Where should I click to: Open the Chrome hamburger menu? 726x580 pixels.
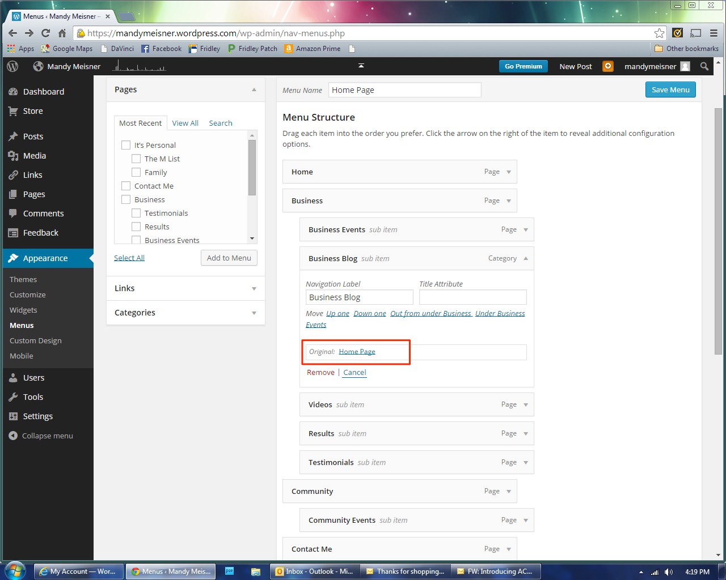(714, 33)
